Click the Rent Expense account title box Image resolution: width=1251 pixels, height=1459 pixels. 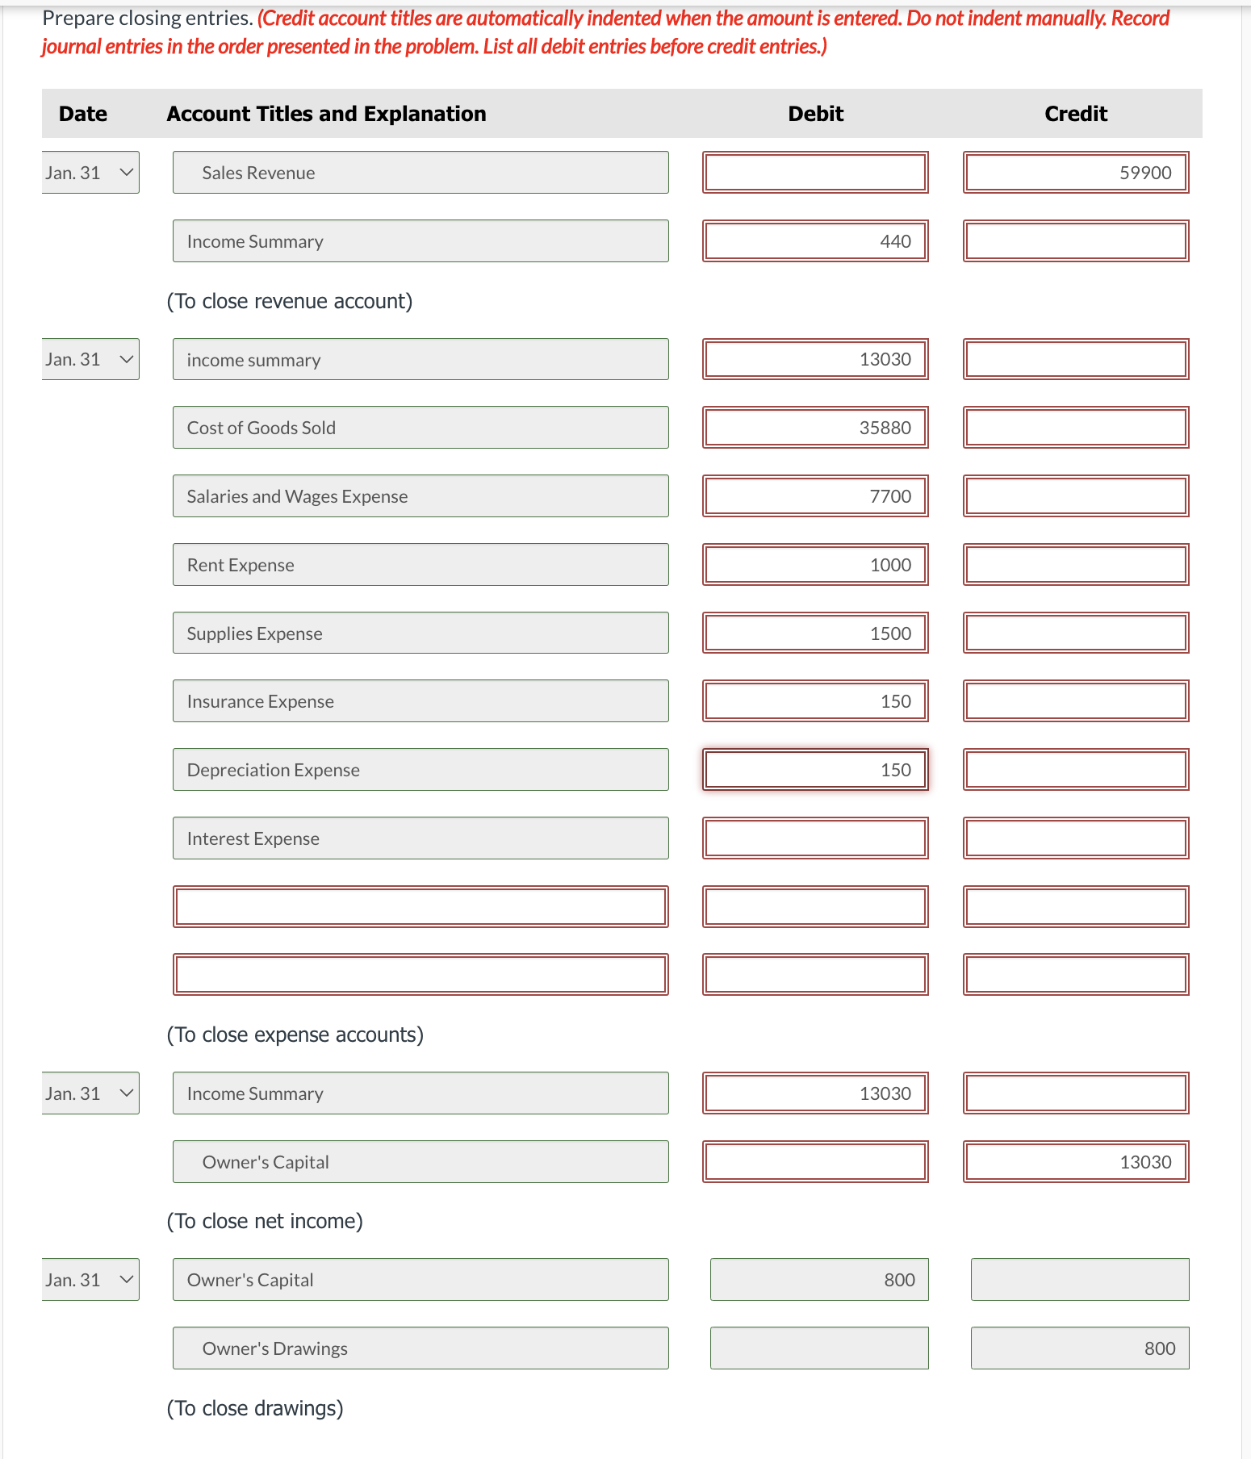pyautogui.click(x=420, y=564)
